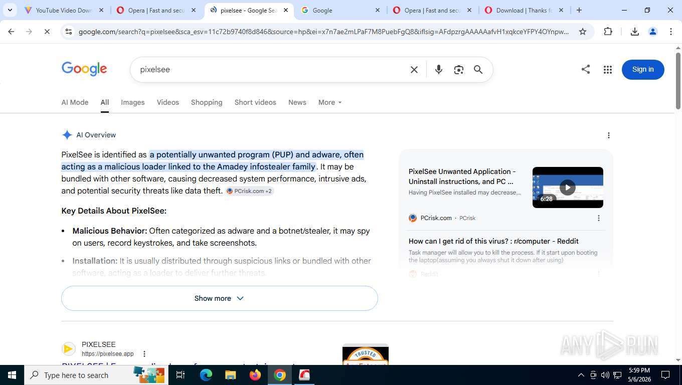
Task: Switch to AI Mode
Action: [75, 102]
